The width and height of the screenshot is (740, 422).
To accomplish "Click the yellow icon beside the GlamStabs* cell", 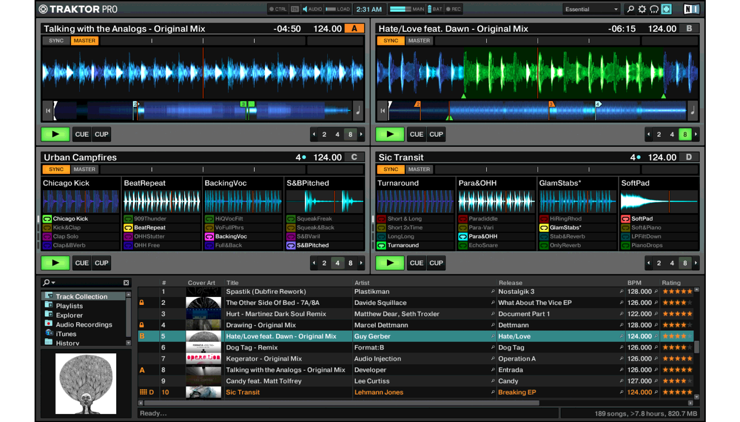I will pos(544,228).
